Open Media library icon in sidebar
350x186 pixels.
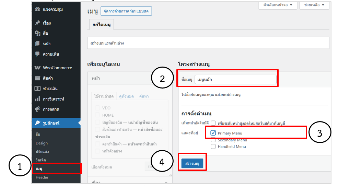[37, 33]
